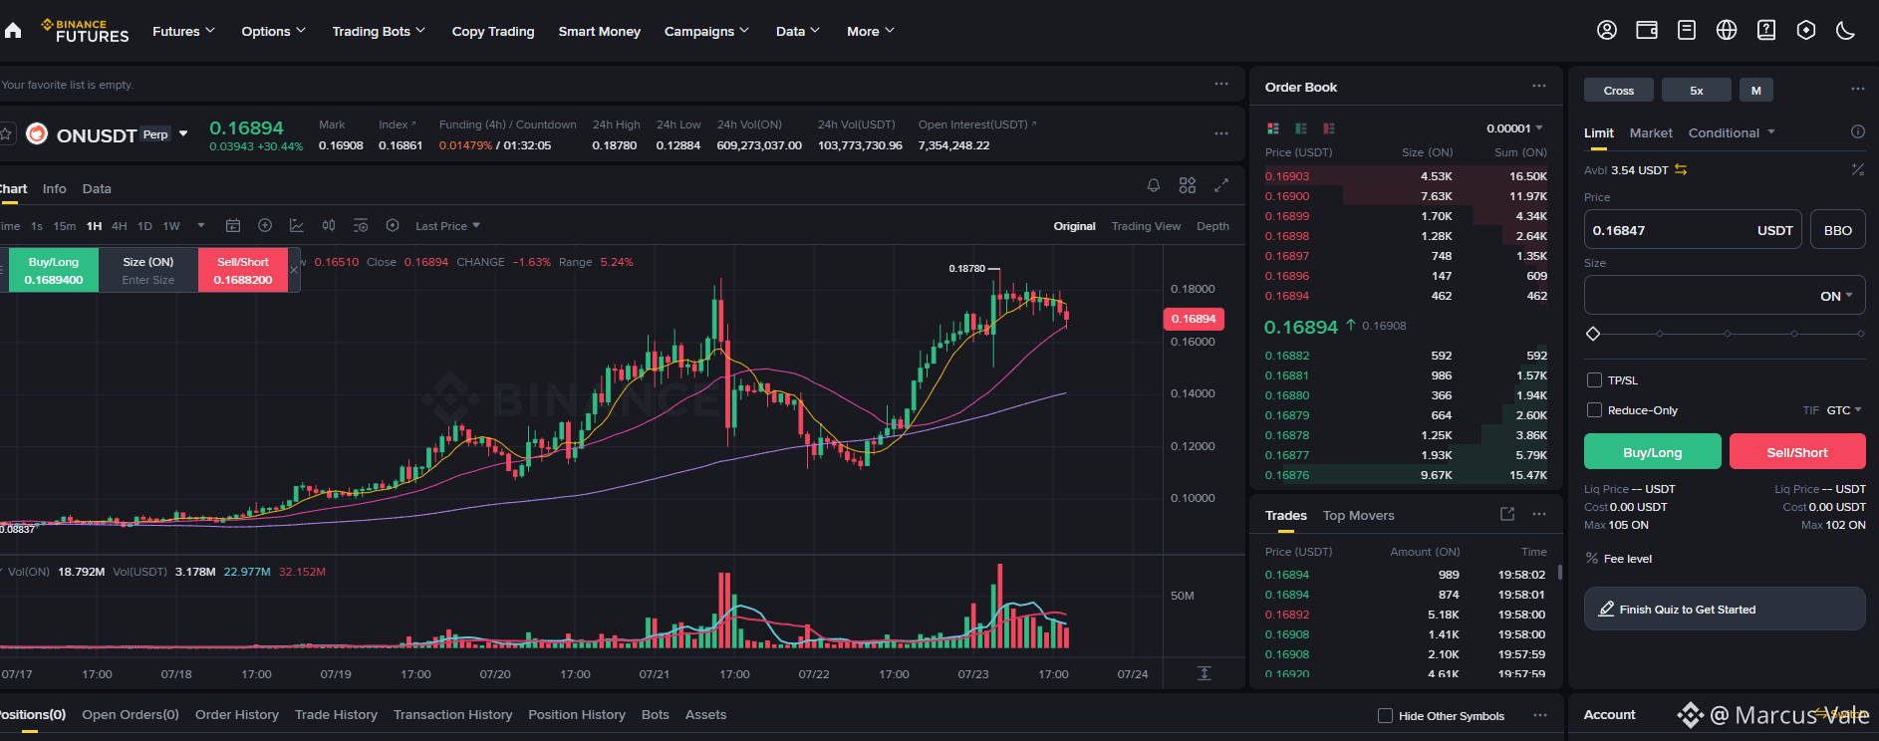The height and width of the screenshot is (741, 1879).
Task: Expand the Futures menu
Action: tap(183, 31)
